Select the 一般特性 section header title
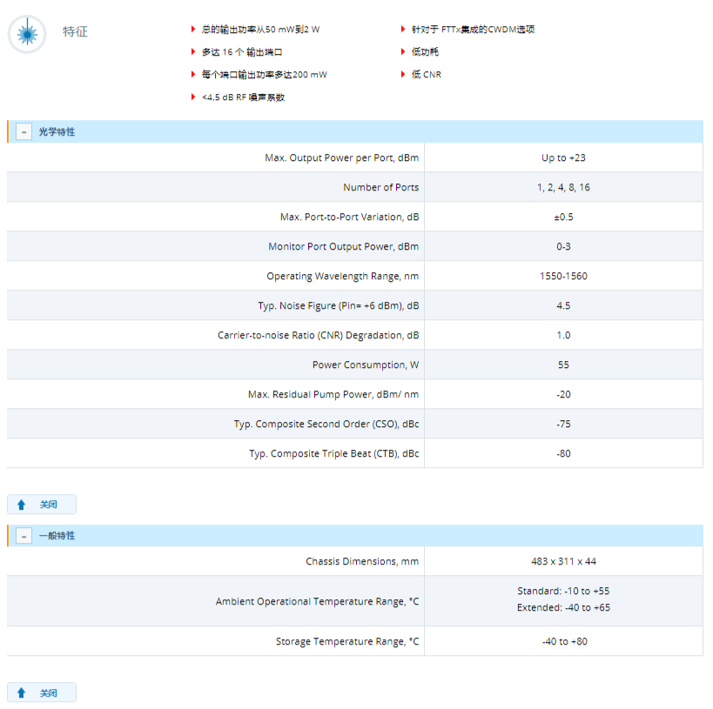Image resolution: width=713 pixels, height=709 pixels. click(x=57, y=536)
